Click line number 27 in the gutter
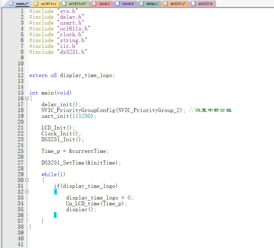274x248 pixels. coord(21,163)
